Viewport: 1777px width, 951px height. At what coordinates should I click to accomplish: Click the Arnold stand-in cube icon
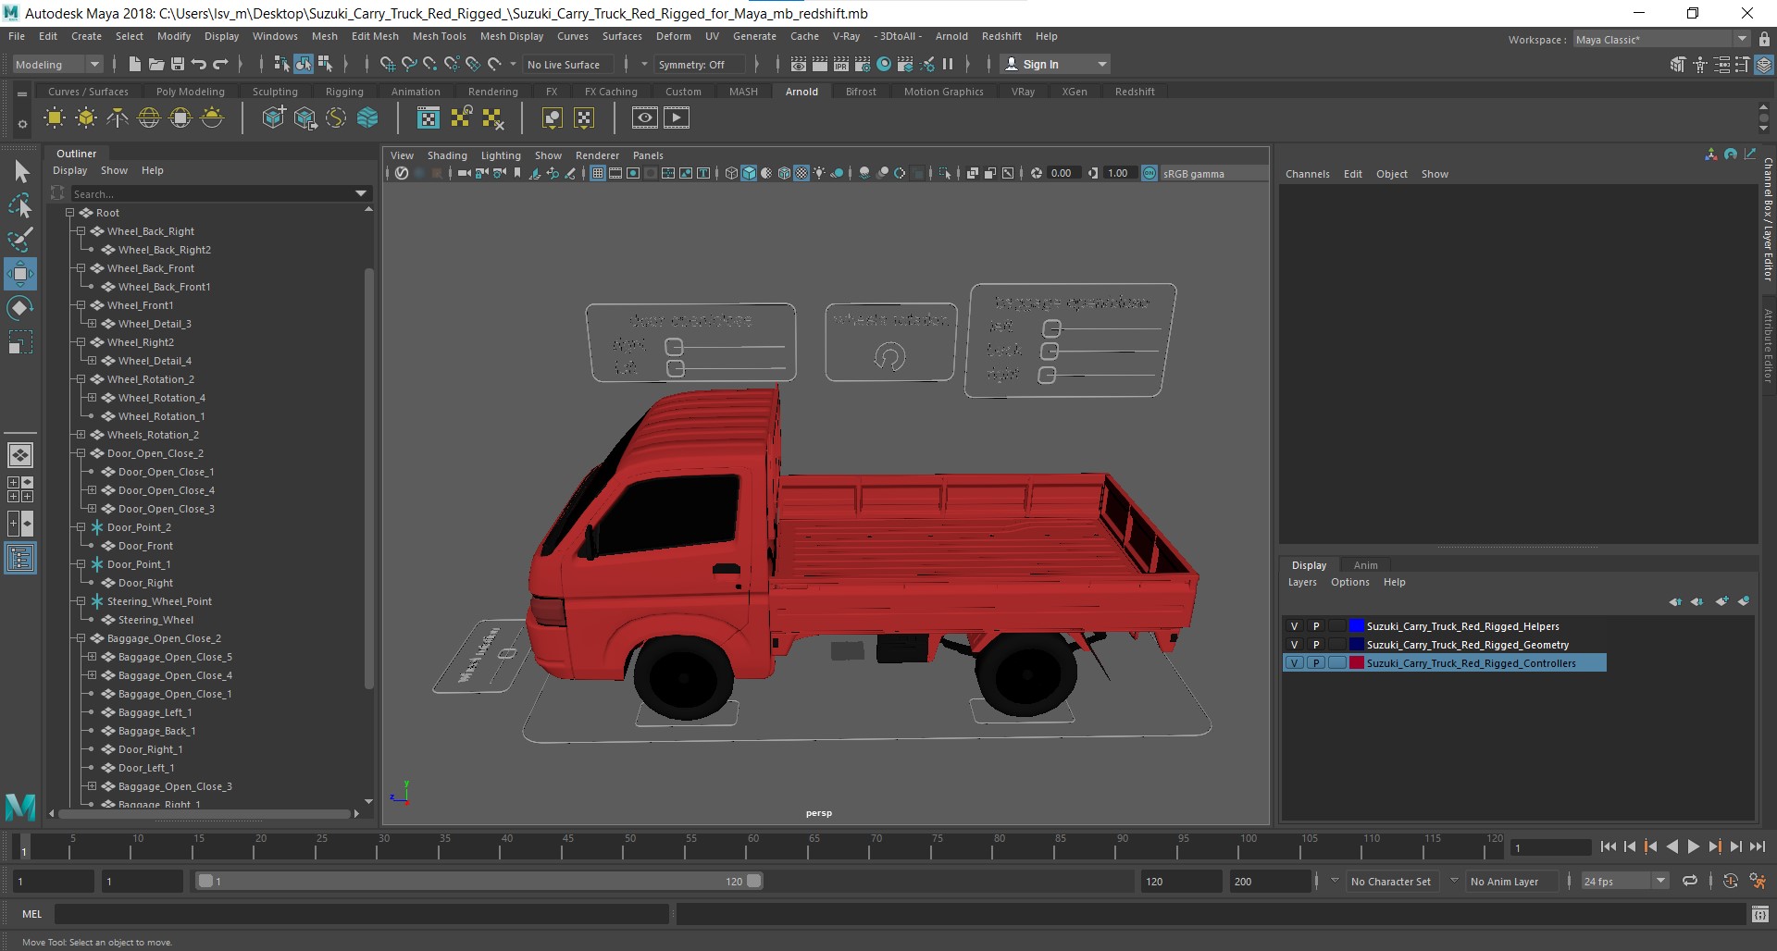pos(273,118)
